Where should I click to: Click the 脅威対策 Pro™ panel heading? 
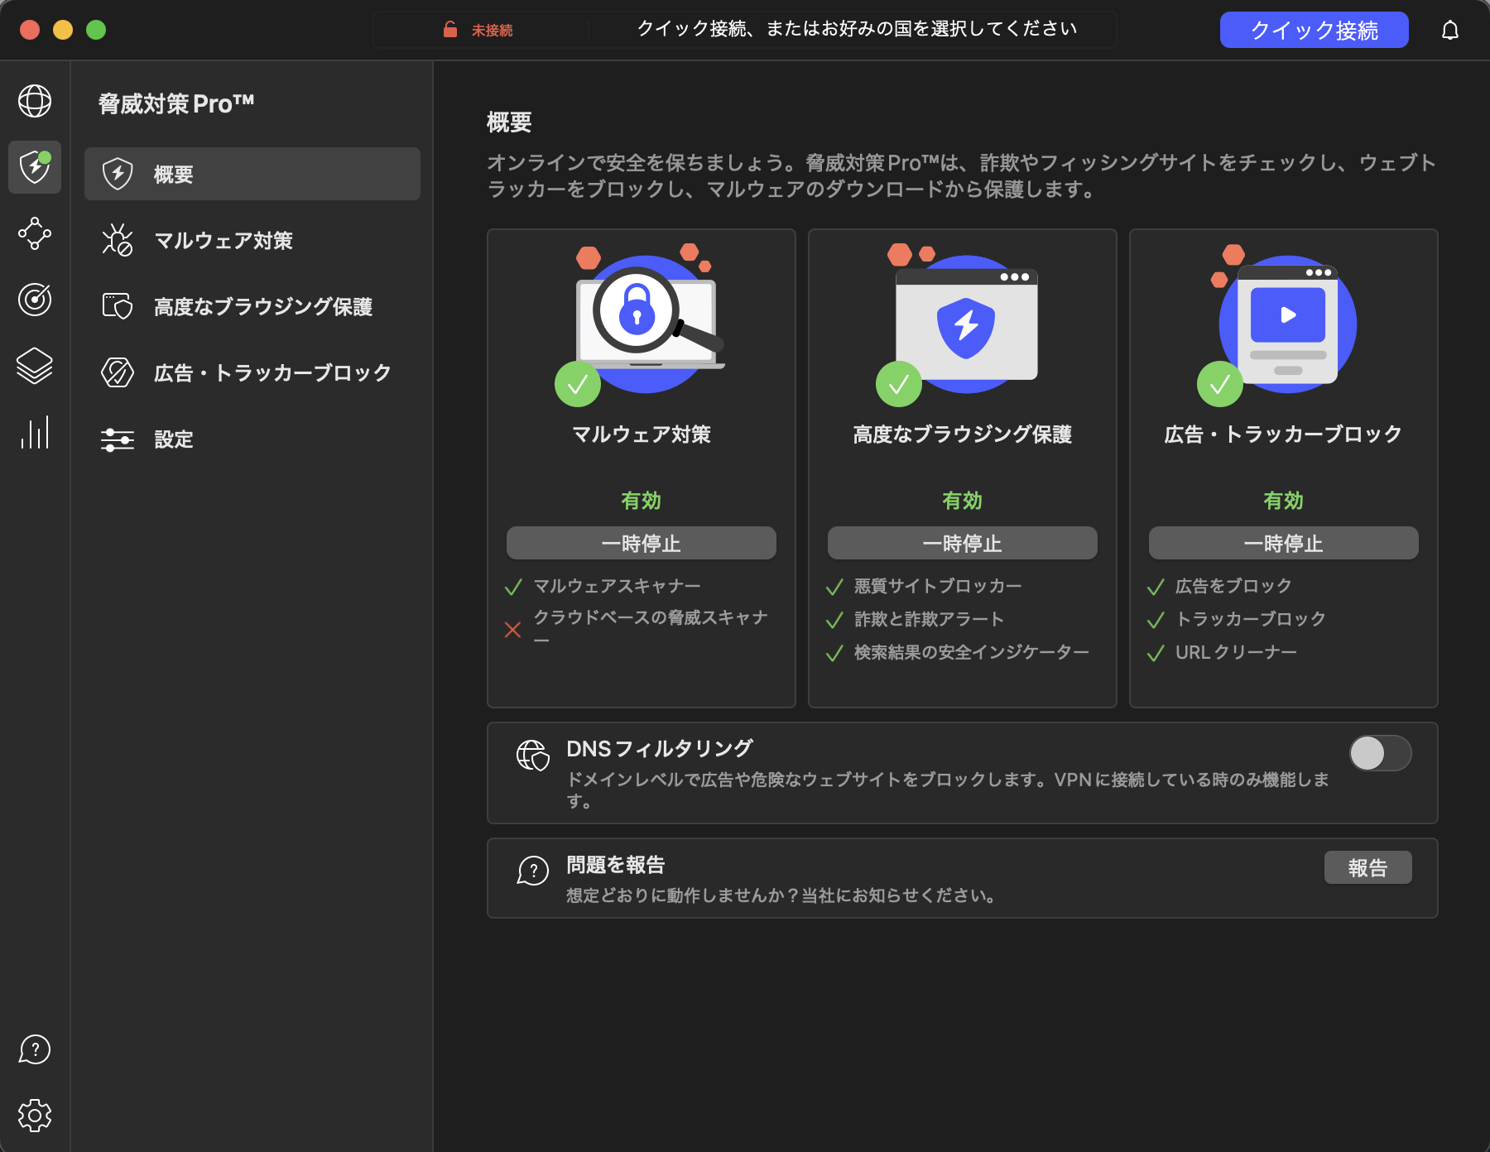click(175, 103)
